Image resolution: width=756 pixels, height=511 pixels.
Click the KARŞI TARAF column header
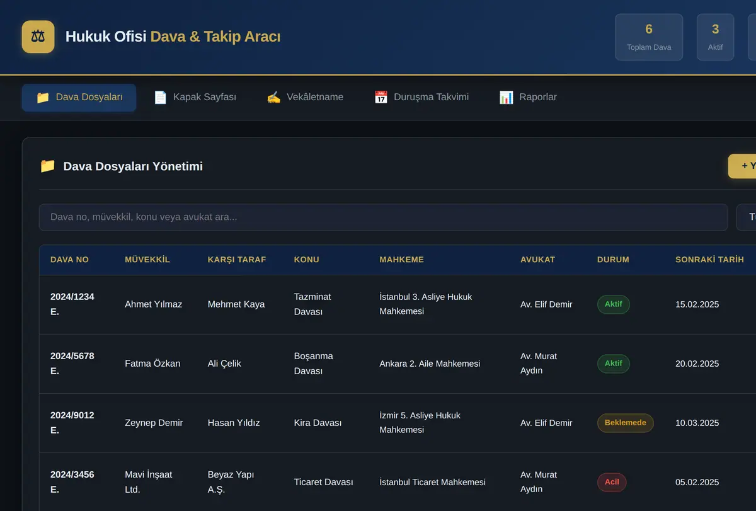pos(237,260)
